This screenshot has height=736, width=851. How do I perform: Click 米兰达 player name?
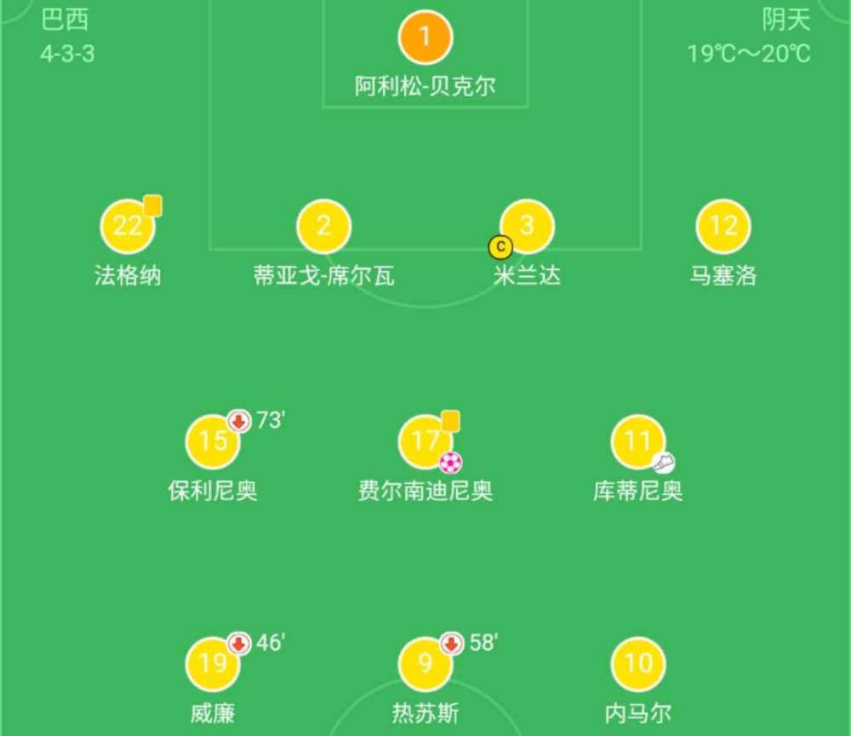coord(527,276)
